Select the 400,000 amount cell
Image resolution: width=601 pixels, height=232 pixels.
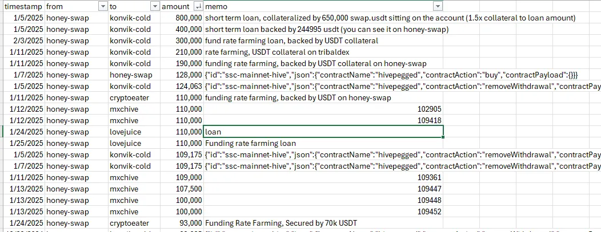[182, 29]
